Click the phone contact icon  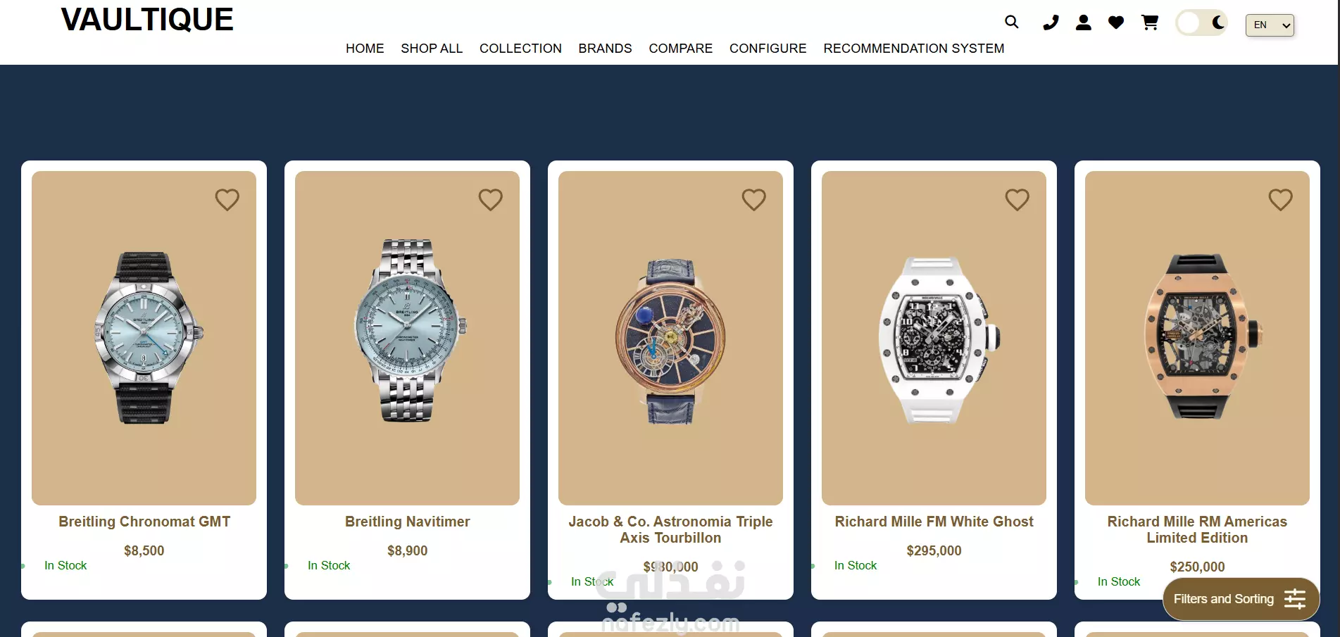pos(1051,23)
